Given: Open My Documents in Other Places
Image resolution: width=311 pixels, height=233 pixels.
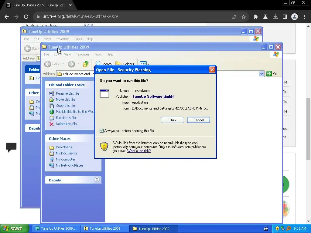Looking at the screenshot, I should (67, 153).
